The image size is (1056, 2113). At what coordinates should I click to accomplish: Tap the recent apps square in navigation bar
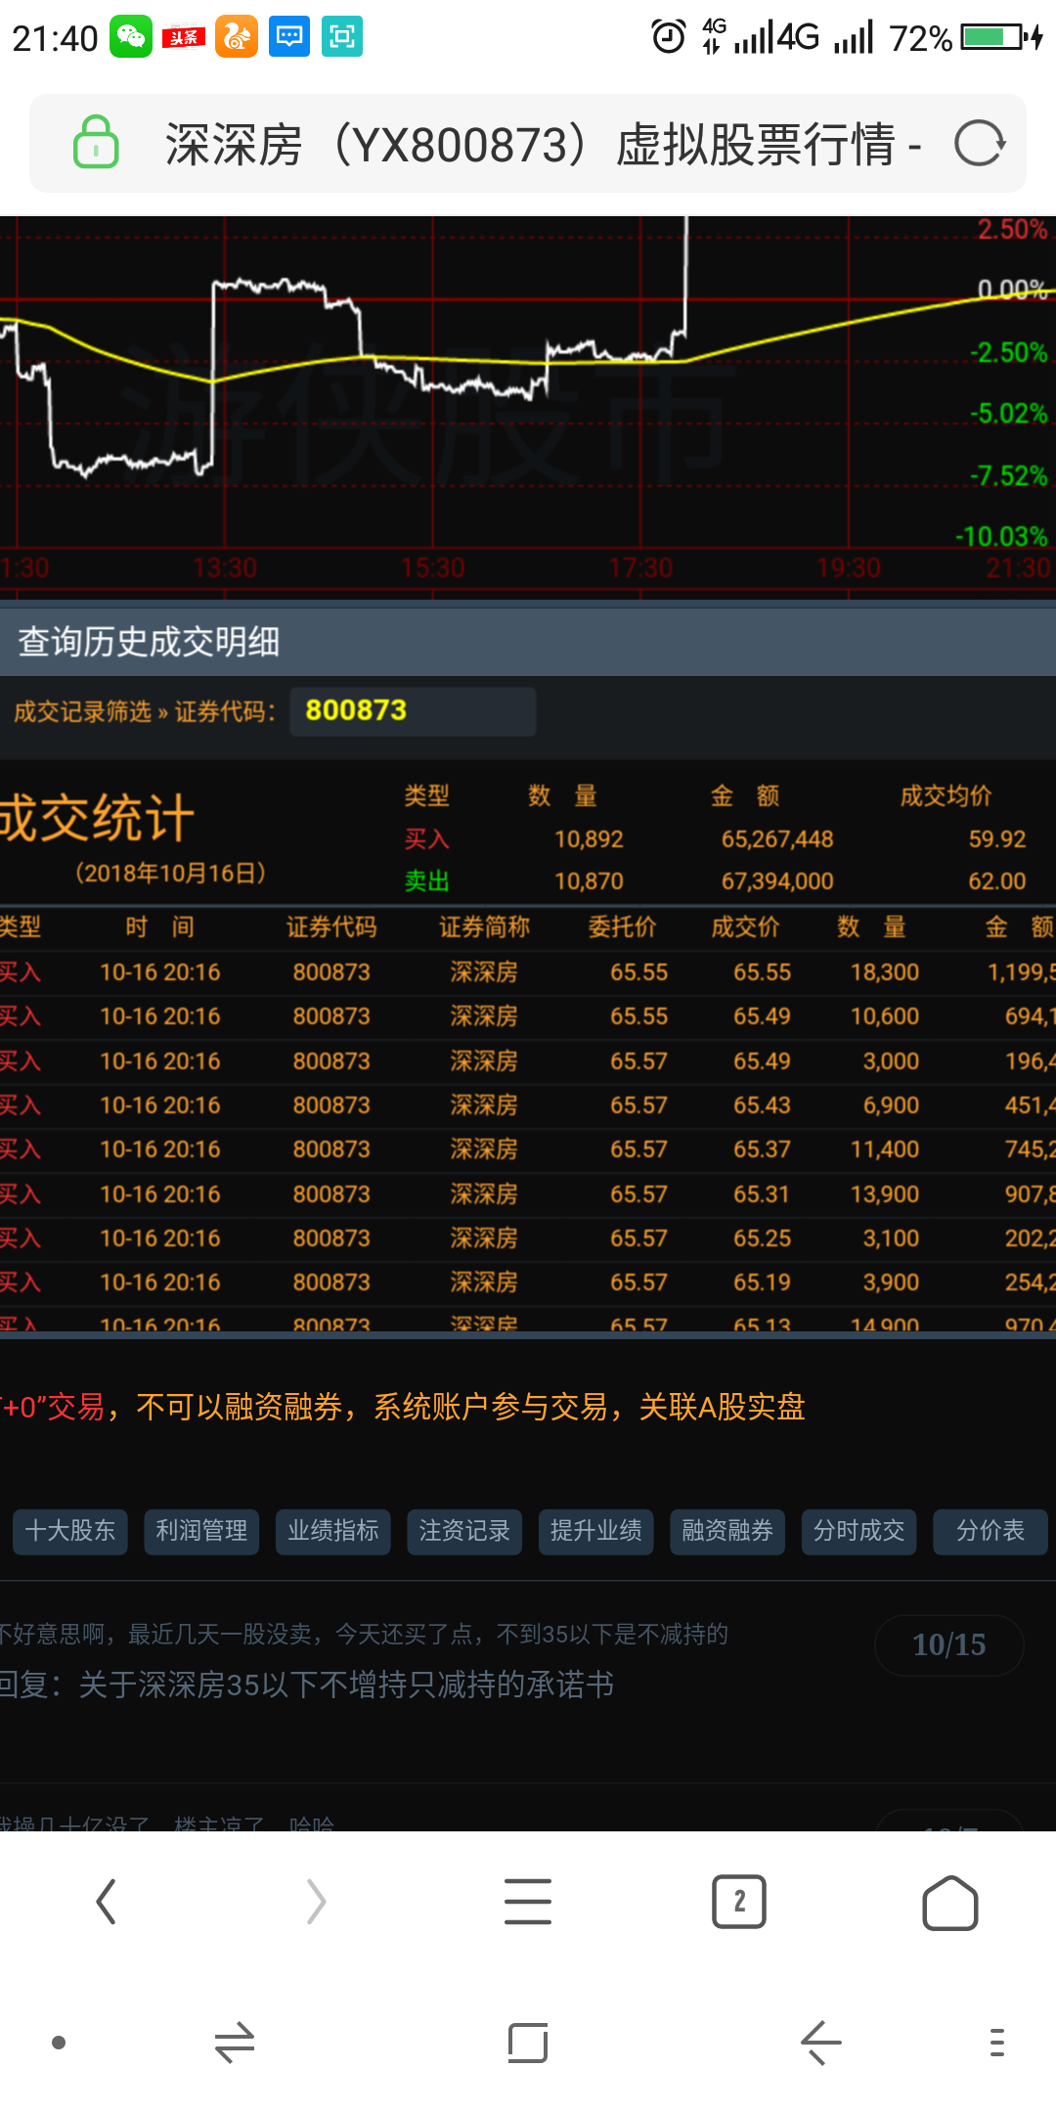point(527,2043)
